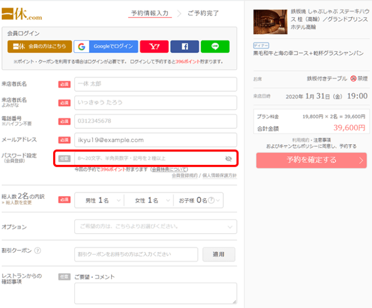Toggle password visibility eye icon
Screen dimensions: 372x308
(x=229, y=158)
